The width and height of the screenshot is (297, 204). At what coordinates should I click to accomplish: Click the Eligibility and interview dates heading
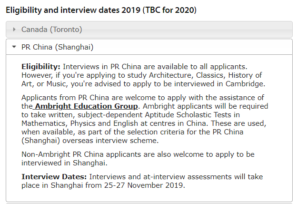101,10
